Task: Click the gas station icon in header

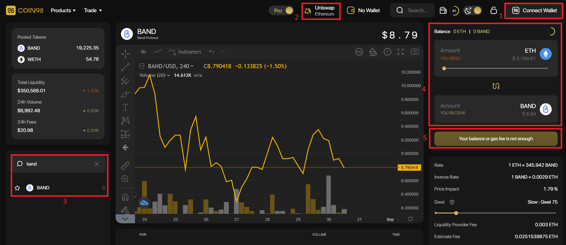Action: pos(443,10)
